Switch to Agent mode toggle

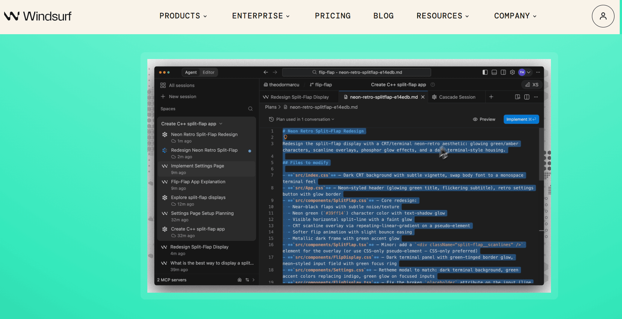point(191,73)
